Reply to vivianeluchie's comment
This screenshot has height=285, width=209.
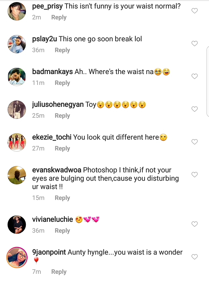pos(62,231)
